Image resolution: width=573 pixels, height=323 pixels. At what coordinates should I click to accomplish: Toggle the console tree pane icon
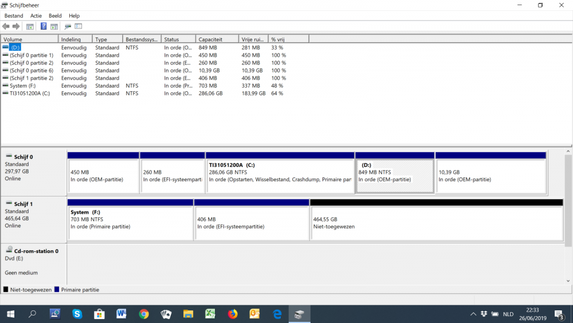pos(30,26)
